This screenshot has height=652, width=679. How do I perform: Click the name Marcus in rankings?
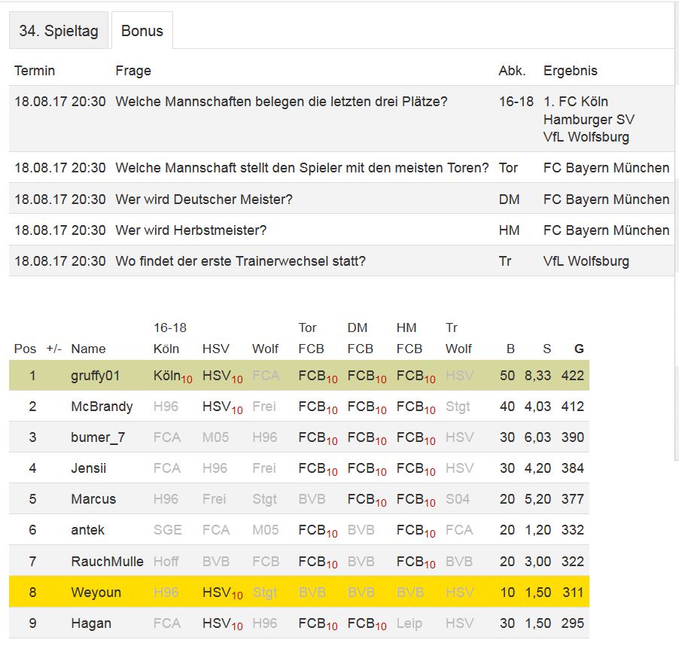93,499
